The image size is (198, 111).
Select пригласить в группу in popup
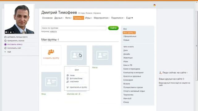pyautogui.click(x=78, y=87)
